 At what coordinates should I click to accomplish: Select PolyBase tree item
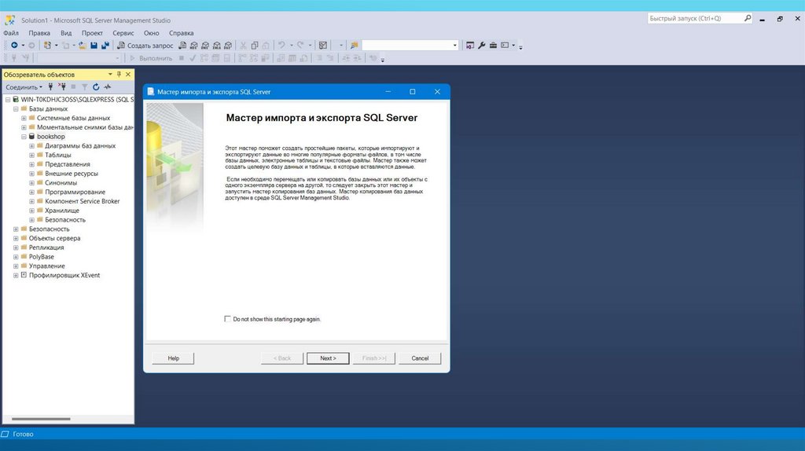pos(41,257)
